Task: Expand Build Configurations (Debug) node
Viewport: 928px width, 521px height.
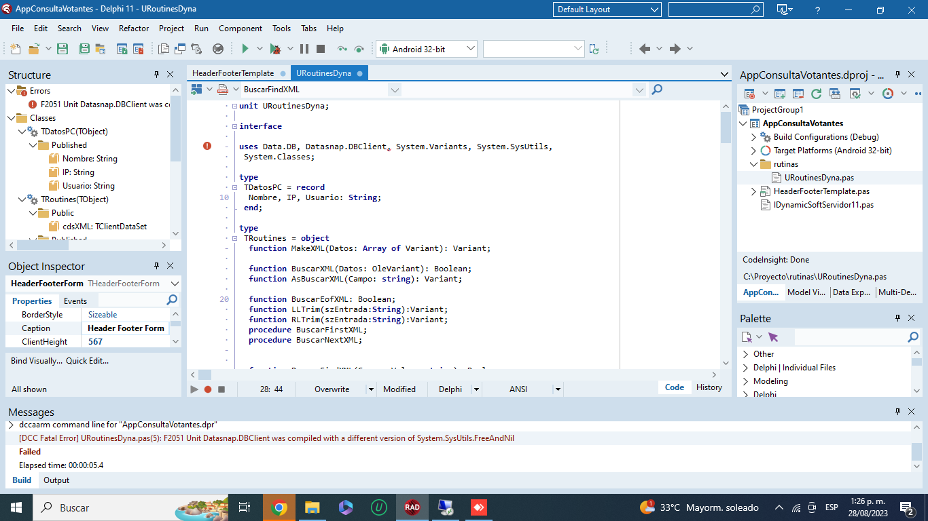Action: pos(753,137)
